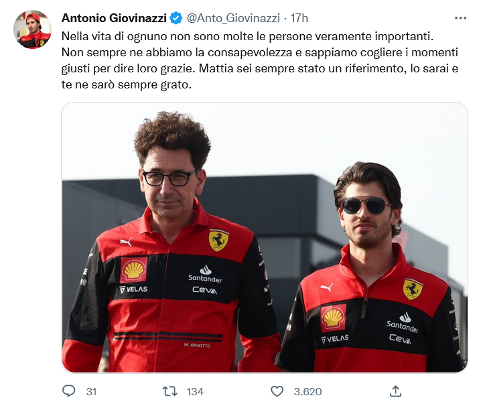Like the tweet with the heart icon
This screenshot has height=408, width=481.
277,391
